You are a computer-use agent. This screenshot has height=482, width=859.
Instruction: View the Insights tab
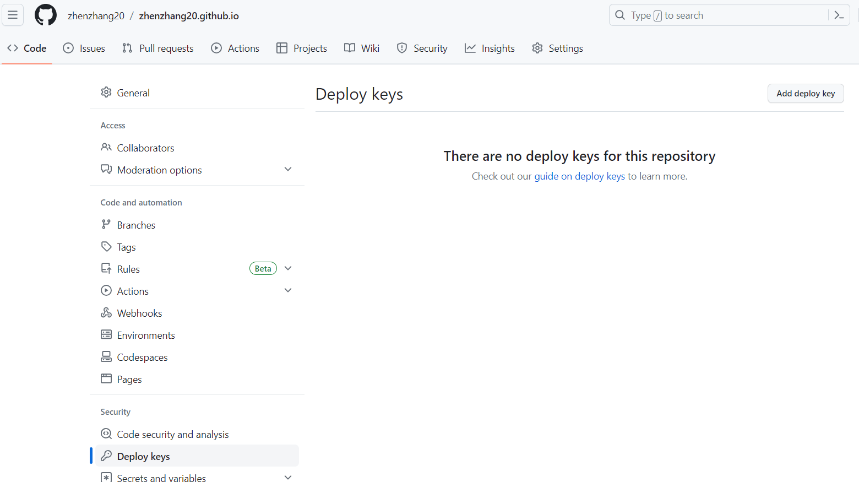coord(490,48)
